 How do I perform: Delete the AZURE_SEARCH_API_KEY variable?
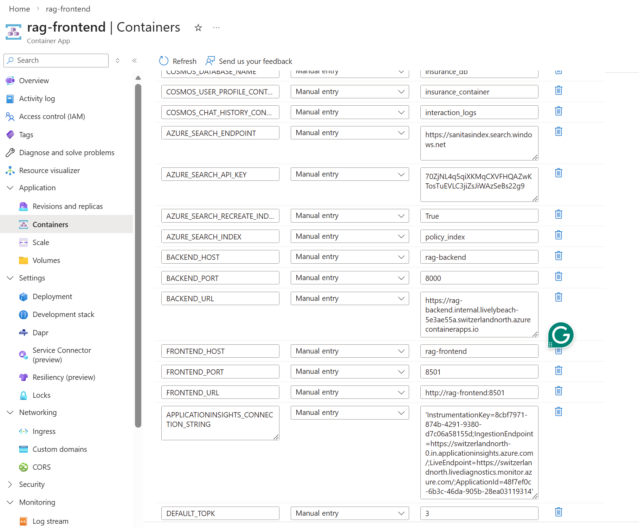[558, 173]
